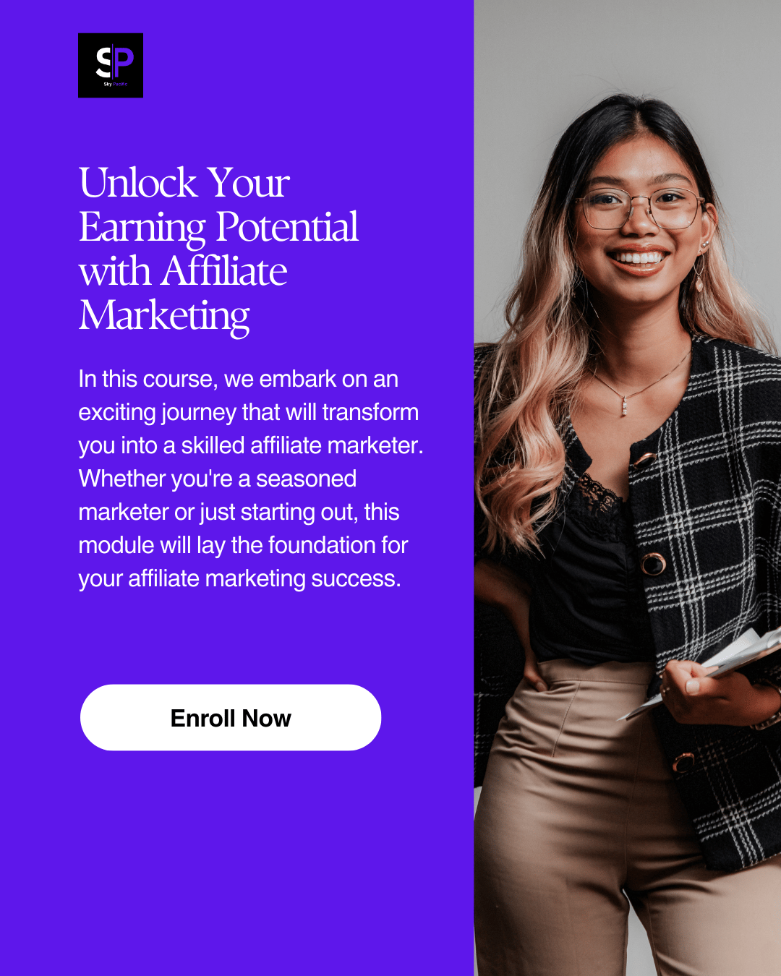
Task: Click the 'In this course, we embark' line
Action: 239,379
